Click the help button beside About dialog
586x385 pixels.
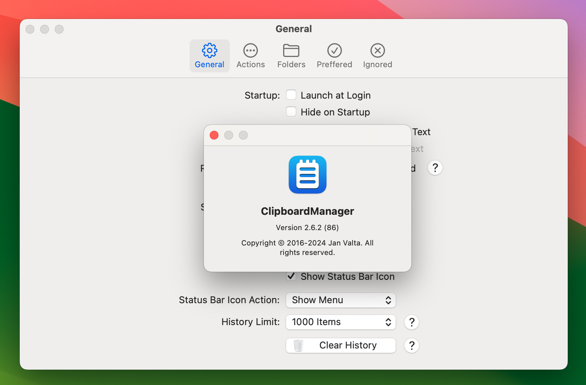tap(435, 168)
